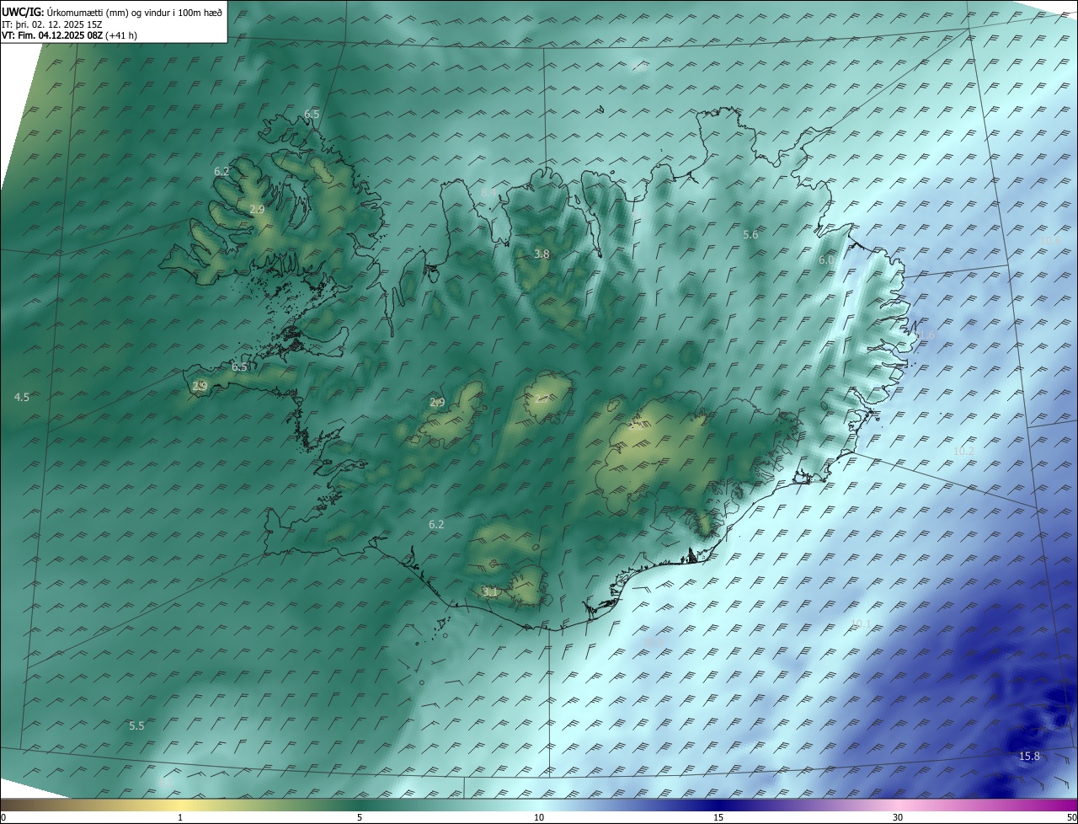Click the UWC/IG Úrkomumætti map title
Screen dimensions: 1078x824
click(x=112, y=13)
